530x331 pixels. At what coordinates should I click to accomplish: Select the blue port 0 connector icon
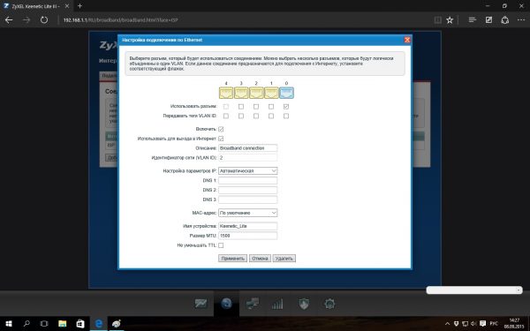click(286, 93)
